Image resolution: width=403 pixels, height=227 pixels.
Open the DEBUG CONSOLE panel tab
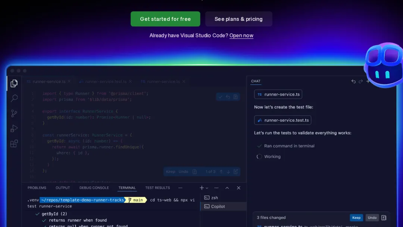coord(94,188)
